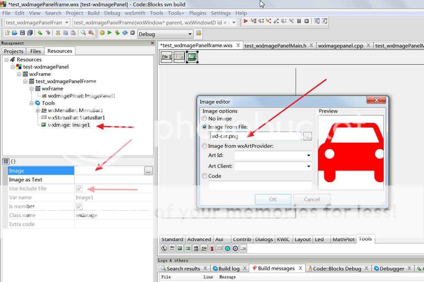Viewport: 424px width, 282px height.
Task: Click the Build and Run icon
Action: pos(117,34)
